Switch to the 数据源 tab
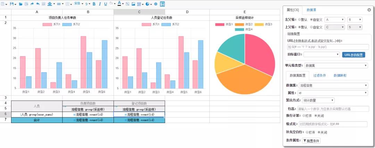Image resolution: width=375 pixels, height=148 pixels. [x=311, y=10]
